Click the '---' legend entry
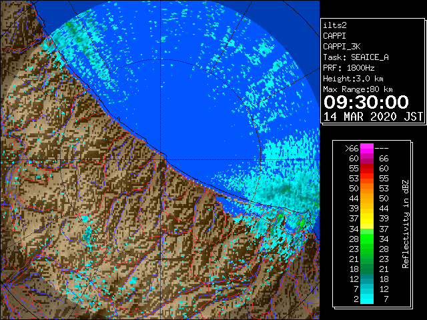Image resolution: width=427 pixels, height=320 pixels. (x=382, y=149)
